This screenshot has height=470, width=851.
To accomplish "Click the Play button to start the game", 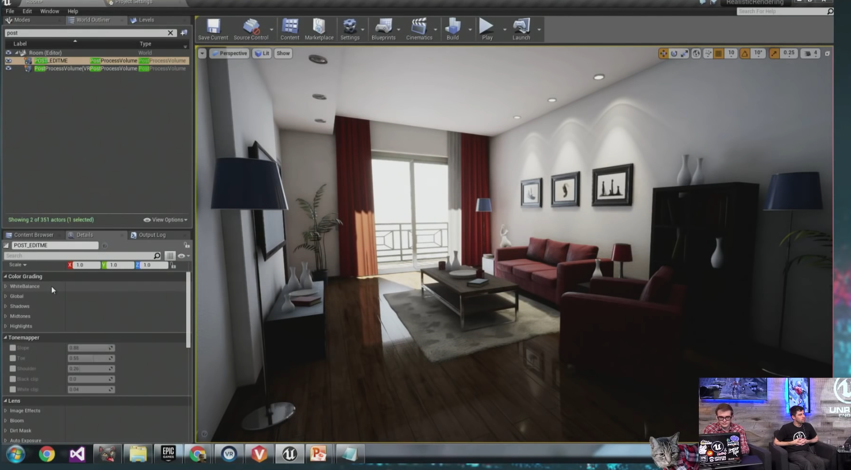I will tap(486, 26).
